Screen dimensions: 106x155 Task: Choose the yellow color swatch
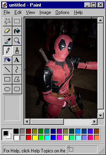pos(35,137)
